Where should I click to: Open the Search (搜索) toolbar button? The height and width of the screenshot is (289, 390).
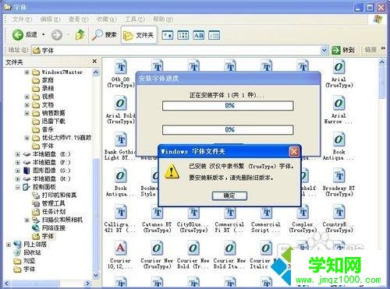coord(104,34)
